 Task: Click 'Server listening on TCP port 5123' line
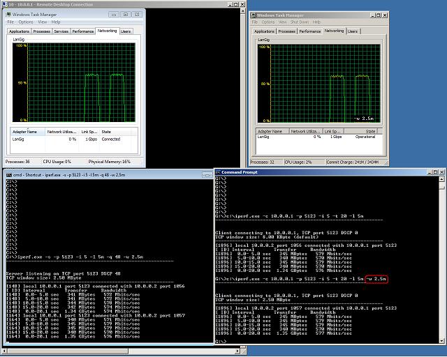tap(64, 273)
